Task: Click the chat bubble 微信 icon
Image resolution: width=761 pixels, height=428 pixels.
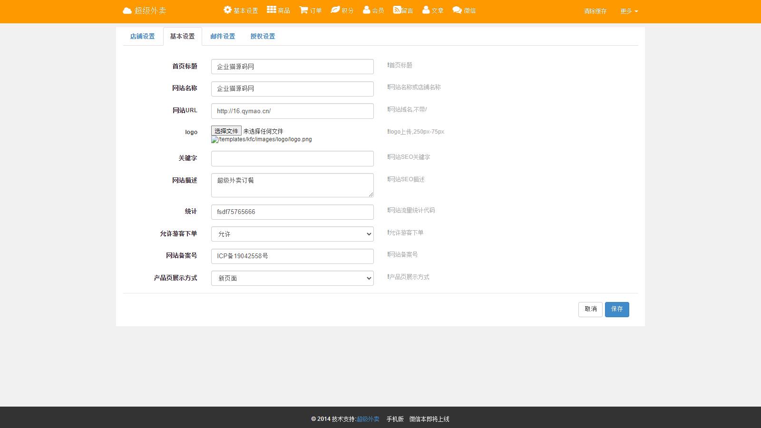Action: pos(457,10)
